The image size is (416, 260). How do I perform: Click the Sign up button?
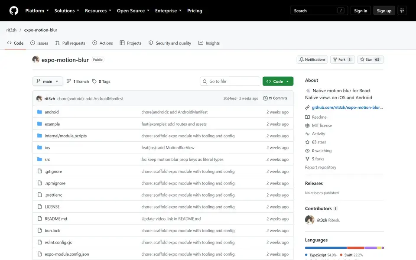pyautogui.click(x=384, y=10)
